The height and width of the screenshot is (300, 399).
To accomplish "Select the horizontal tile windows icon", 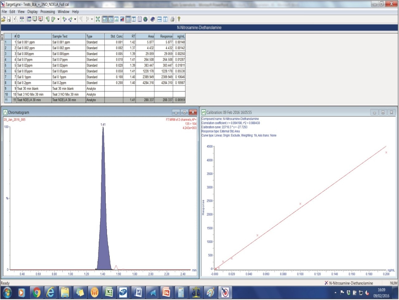I will click(159, 19).
